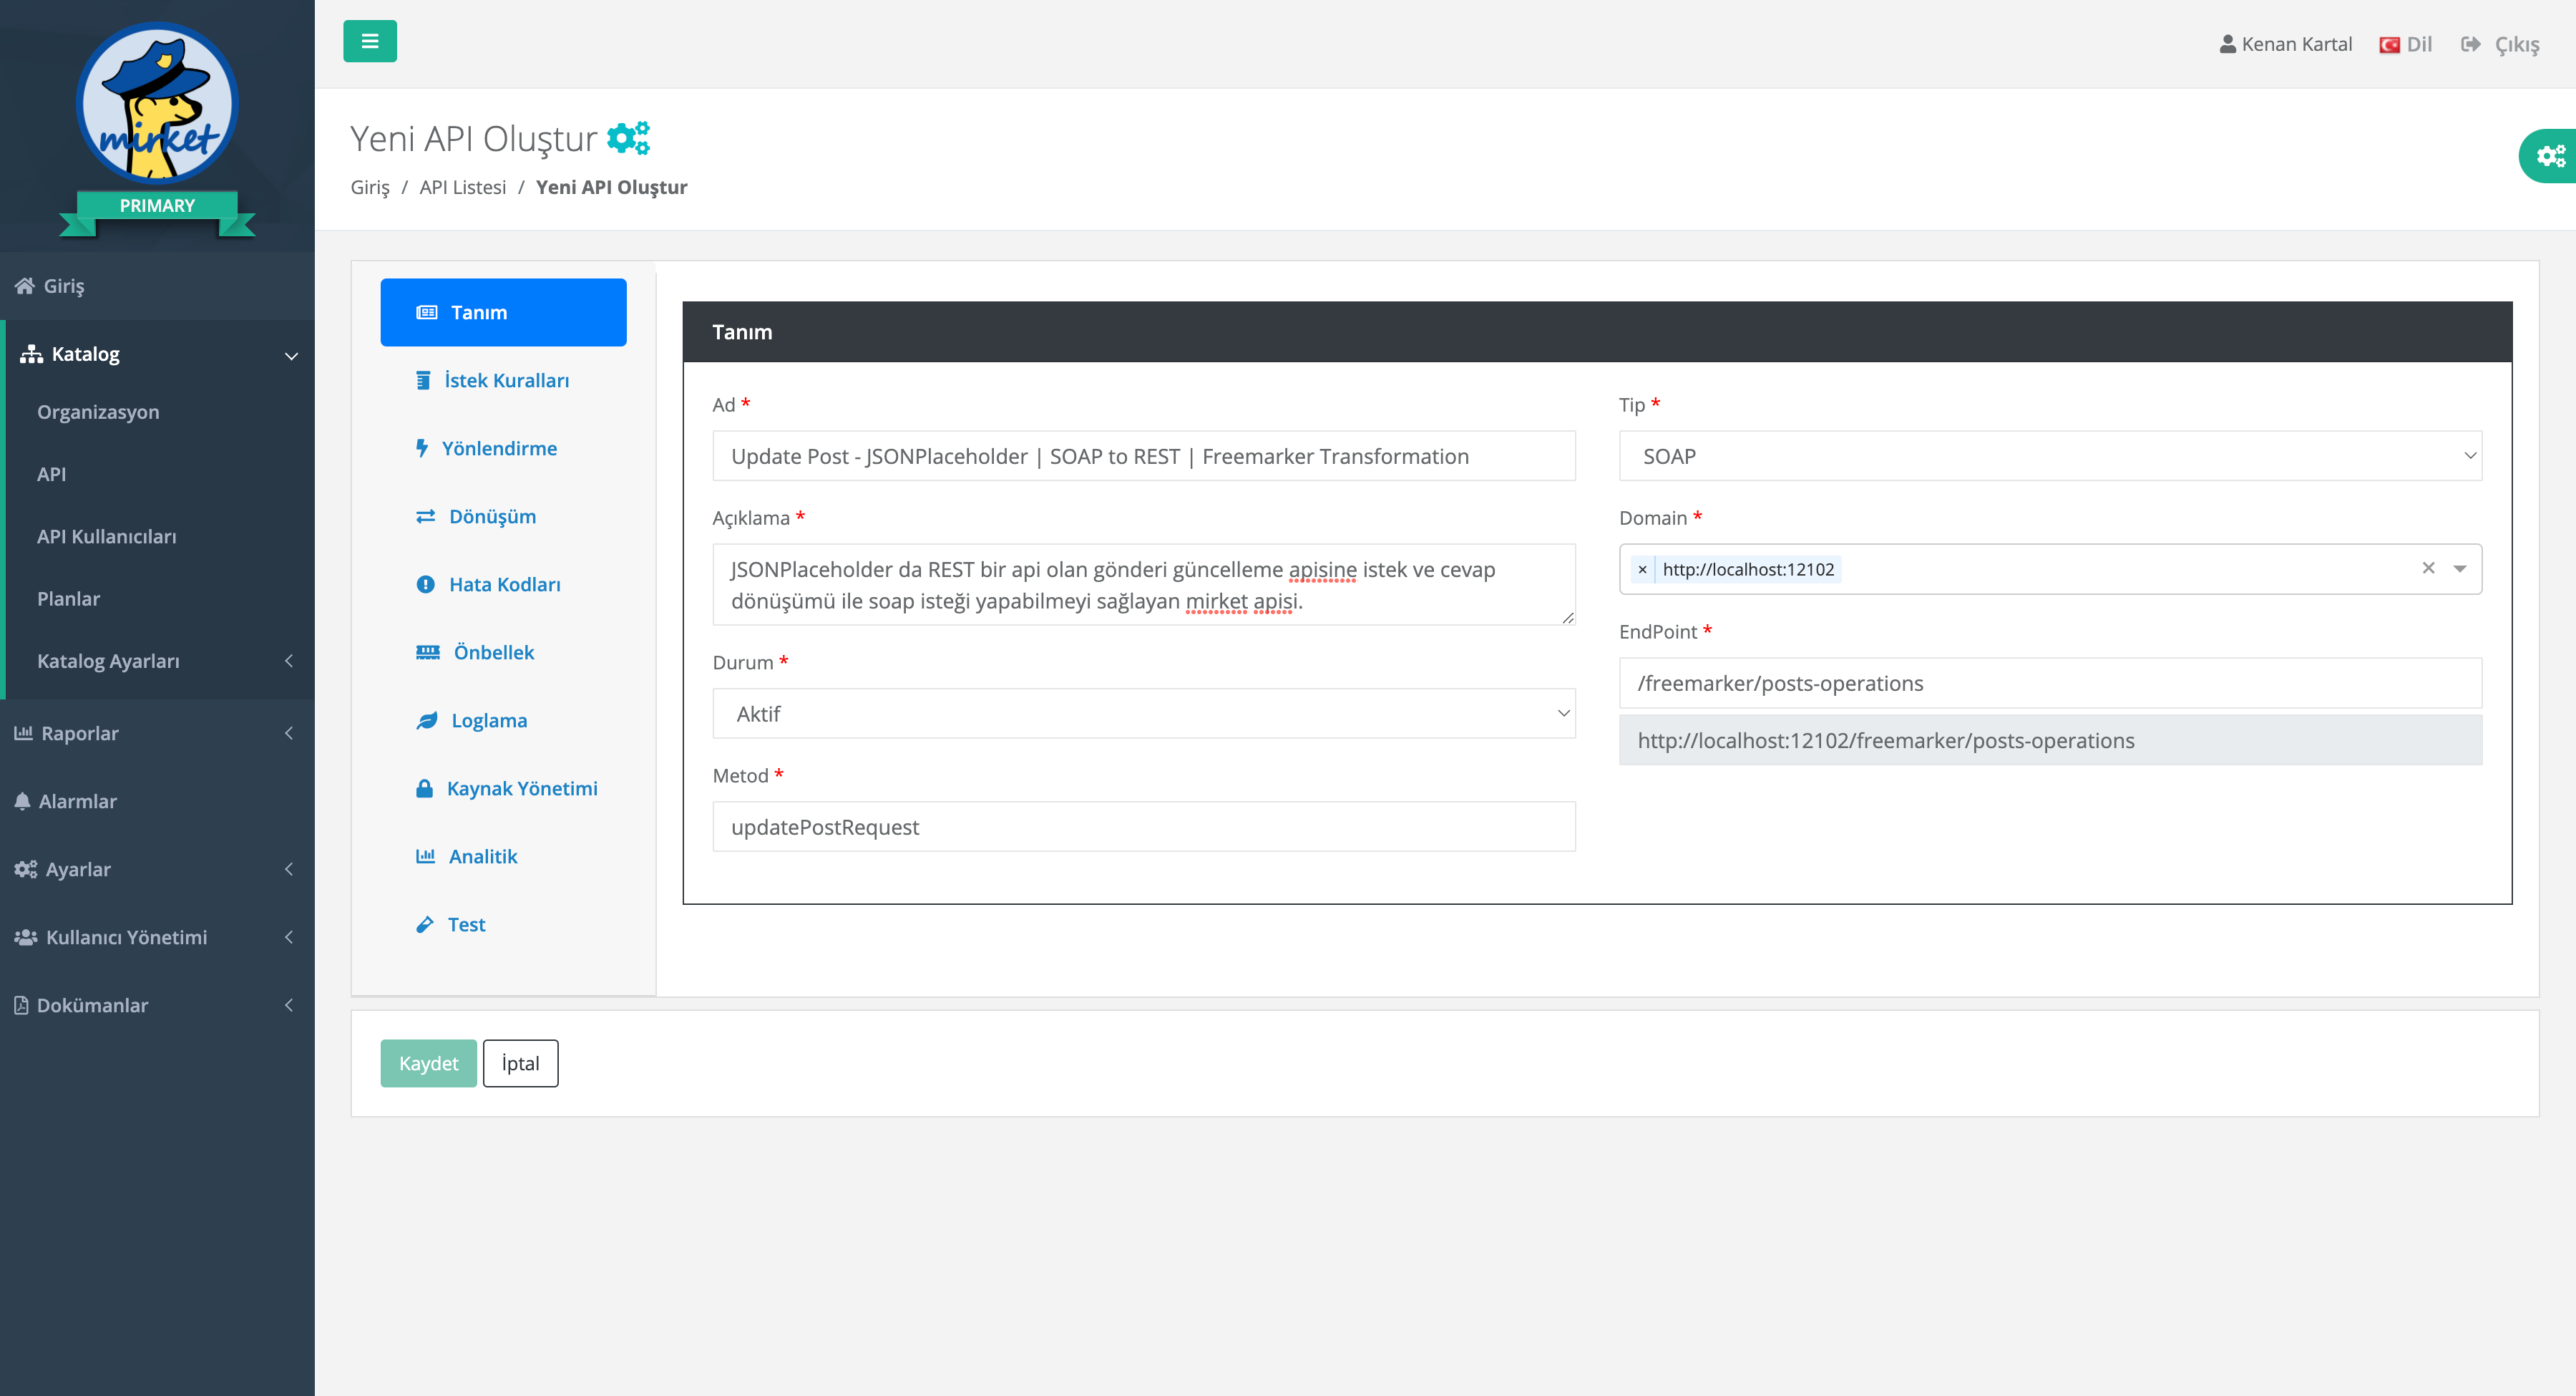Viewport: 2576px width, 1396px height.
Task: Open API Kullanıcıları in the sidebar
Action: (x=107, y=536)
